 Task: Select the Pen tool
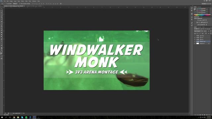point(1,39)
